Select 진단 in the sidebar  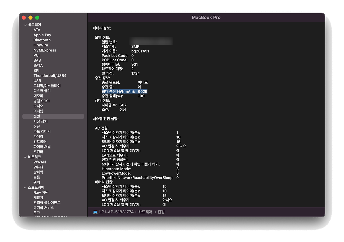click(x=37, y=126)
